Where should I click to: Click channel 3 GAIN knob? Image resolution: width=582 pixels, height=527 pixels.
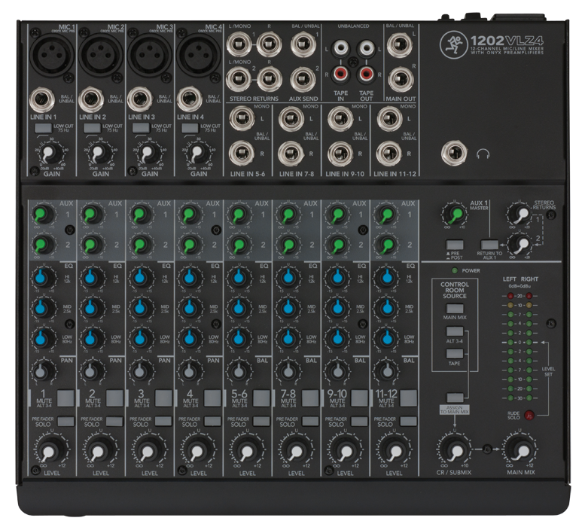pyautogui.click(x=148, y=154)
